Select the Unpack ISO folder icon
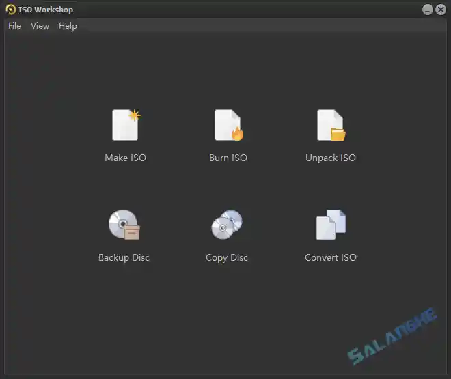 [x=331, y=125]
